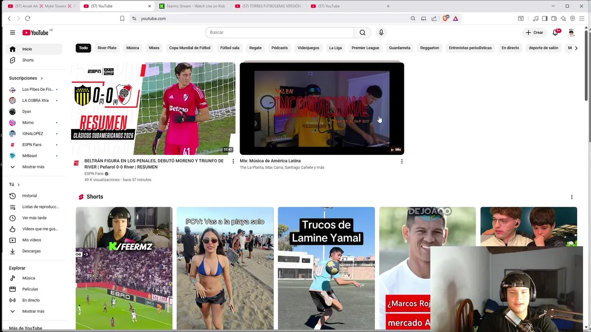Go back with the browser back arrow
The width and height of the screenshot is (591, 332).
(x=9, y=18)
